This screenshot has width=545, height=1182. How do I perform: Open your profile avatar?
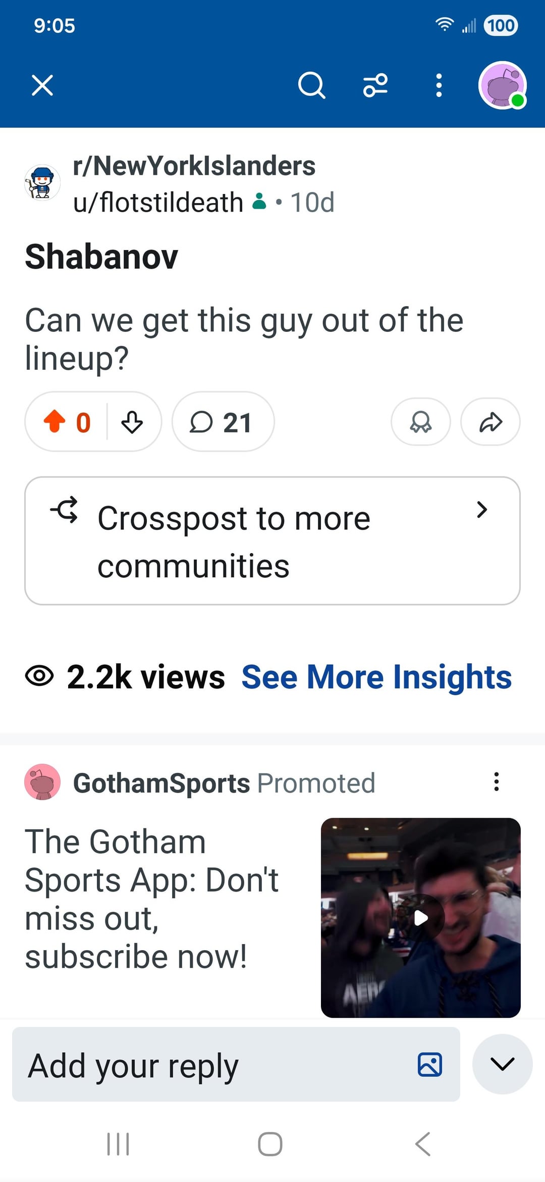coord(502,85)
